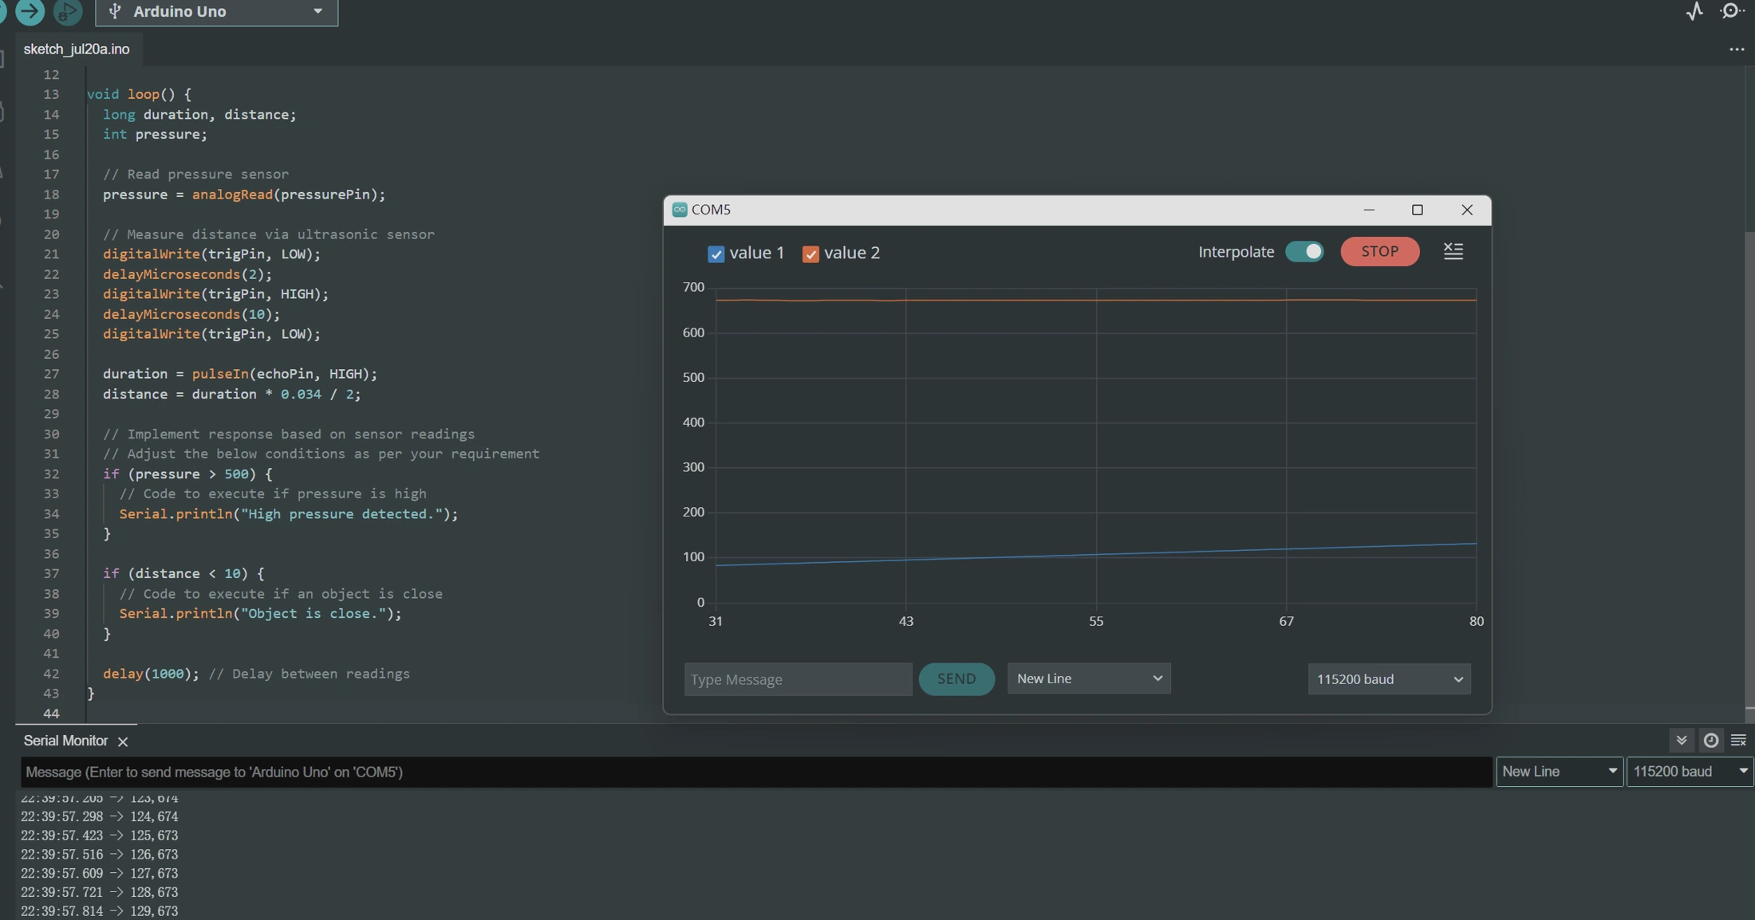Click line number 32 in gutter
The width and height of the screenshot is (1755, 920).
pyautogui.click(x=51, y=474)
